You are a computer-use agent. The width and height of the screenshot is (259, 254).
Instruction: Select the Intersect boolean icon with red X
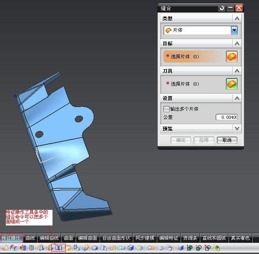207,248
